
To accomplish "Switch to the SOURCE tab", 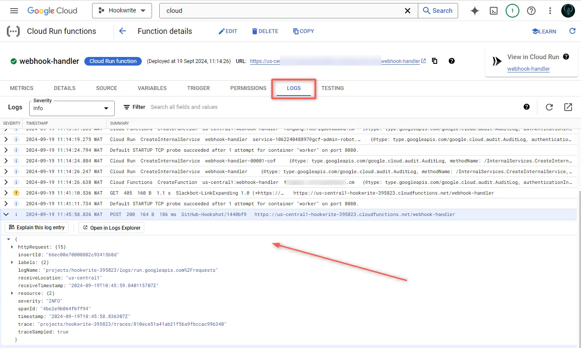I will tap(107, 88).
